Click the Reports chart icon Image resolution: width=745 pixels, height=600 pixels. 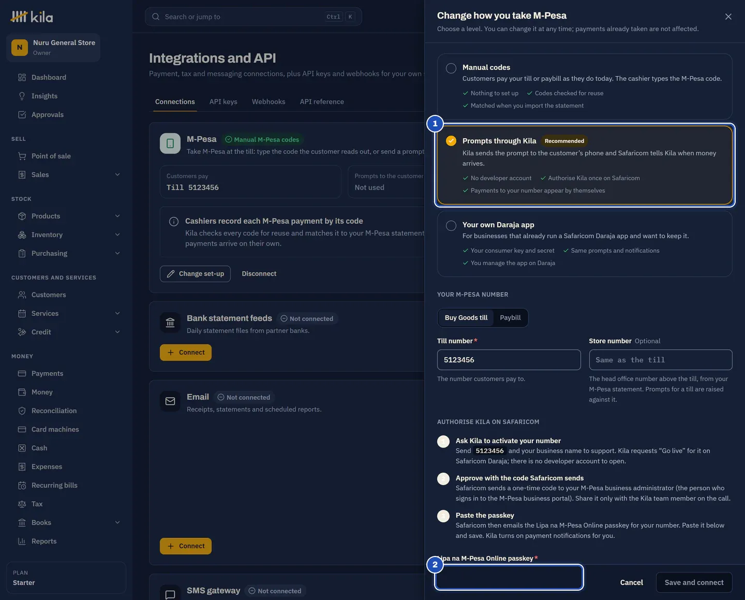click(22, 541)
